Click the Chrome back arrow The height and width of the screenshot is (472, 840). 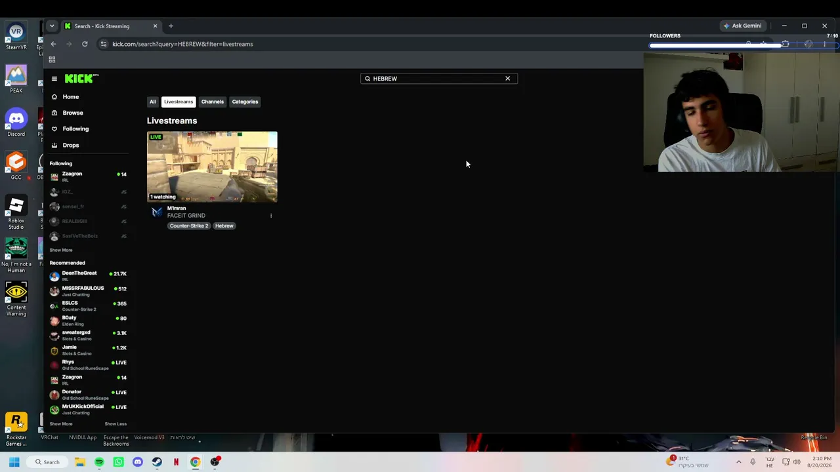click(53, 44)
